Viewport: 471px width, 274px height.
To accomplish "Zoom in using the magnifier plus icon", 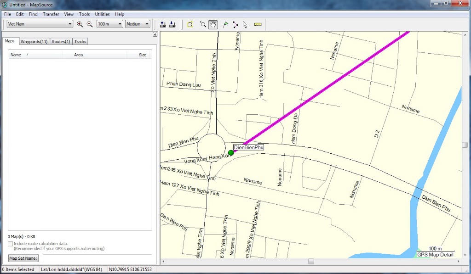I will coord(80,24).
